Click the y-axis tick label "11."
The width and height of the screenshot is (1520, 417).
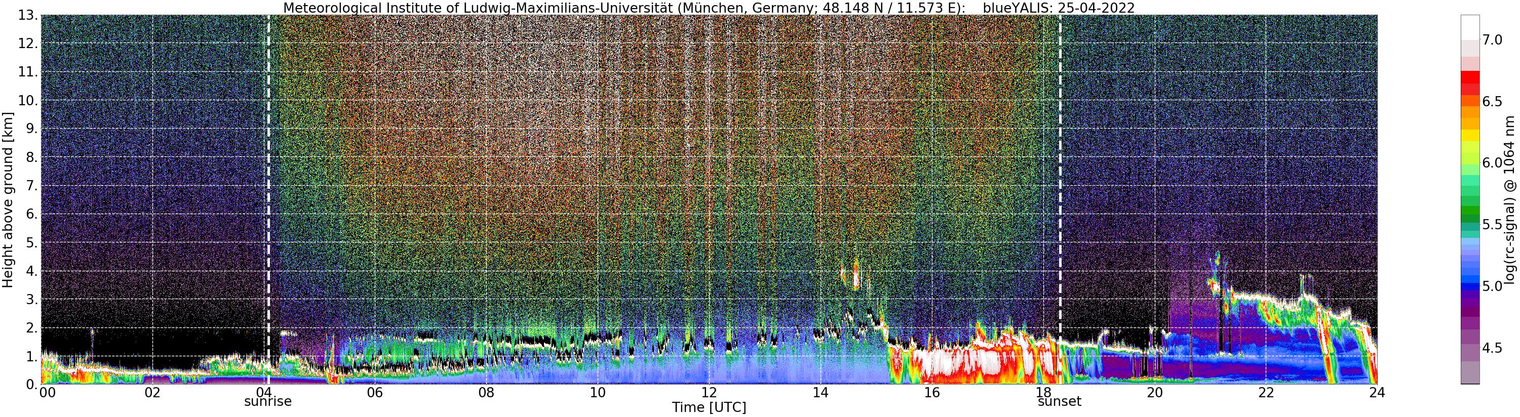click(x=27, y=72)
